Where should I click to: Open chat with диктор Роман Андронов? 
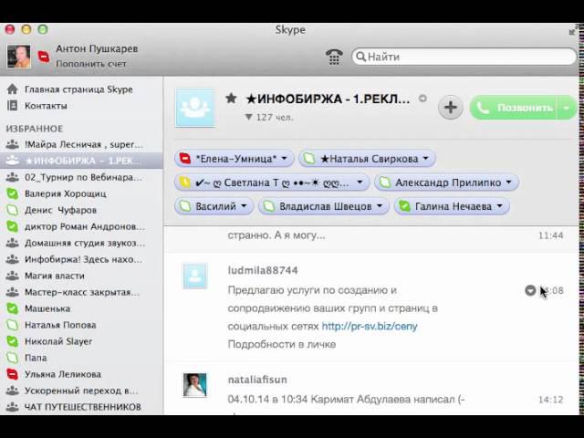[81, 226]
